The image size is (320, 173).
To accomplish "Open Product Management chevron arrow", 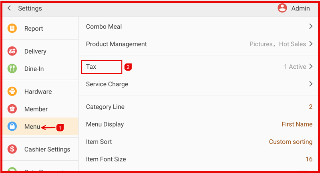I will click(310, 44).
